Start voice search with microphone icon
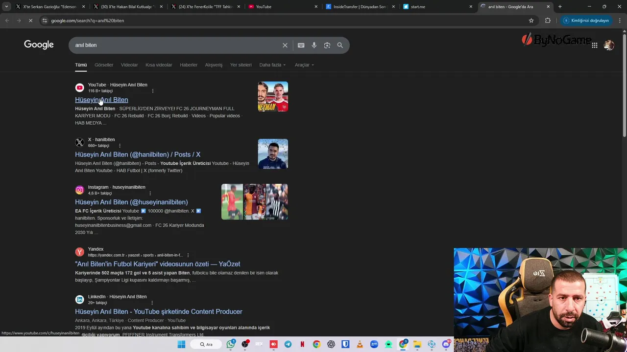Screen dimensions: 627x352 click(314, 45)
